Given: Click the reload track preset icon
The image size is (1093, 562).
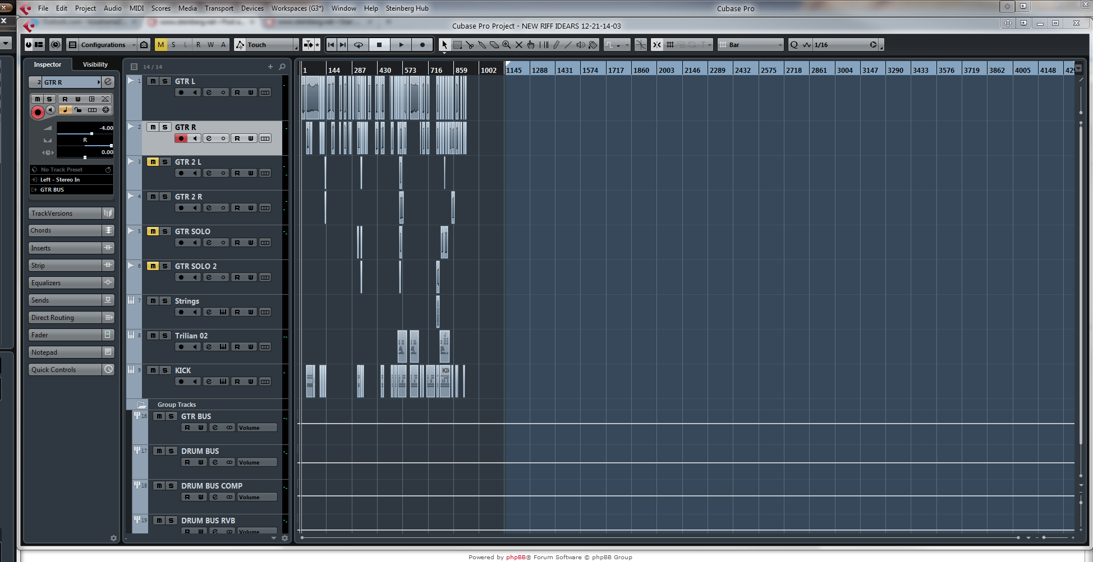Looking at the screenshot, I should 108,169.
